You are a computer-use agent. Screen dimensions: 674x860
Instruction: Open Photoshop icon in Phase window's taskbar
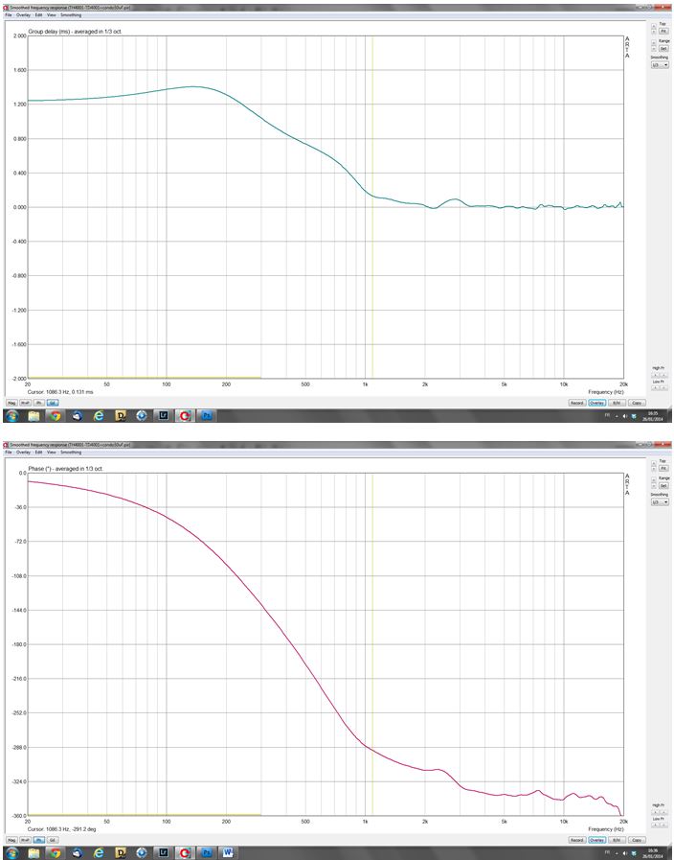click(x=207, y=853)
